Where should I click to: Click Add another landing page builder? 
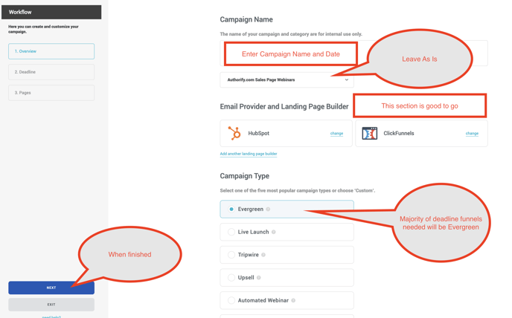[x=249, y=154]
